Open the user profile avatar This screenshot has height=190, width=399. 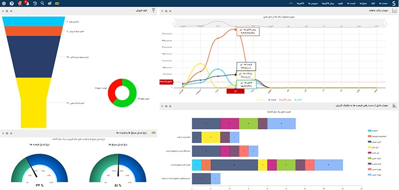coord(20,3)
